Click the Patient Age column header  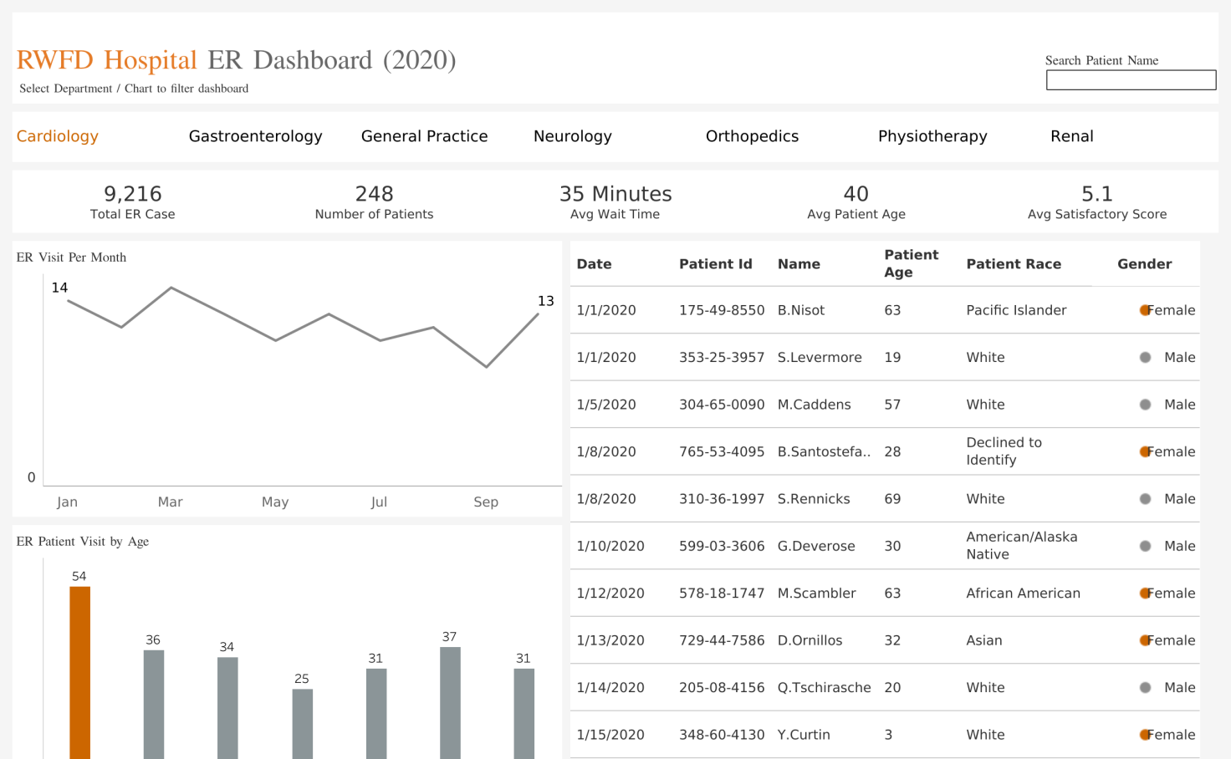pos(911,263)
